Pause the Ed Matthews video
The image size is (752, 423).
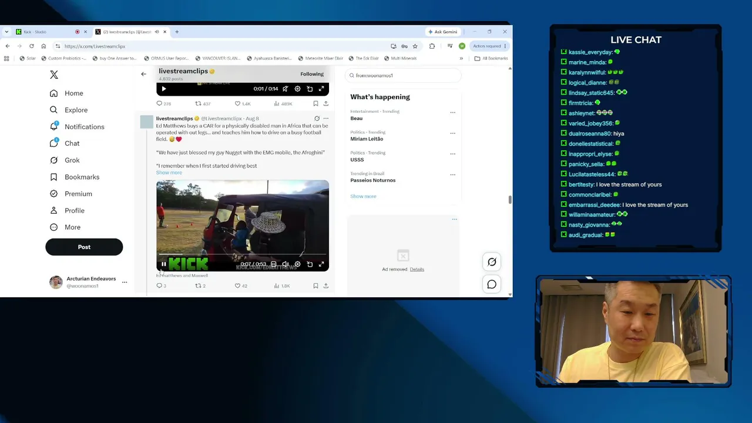coord(164,264)
